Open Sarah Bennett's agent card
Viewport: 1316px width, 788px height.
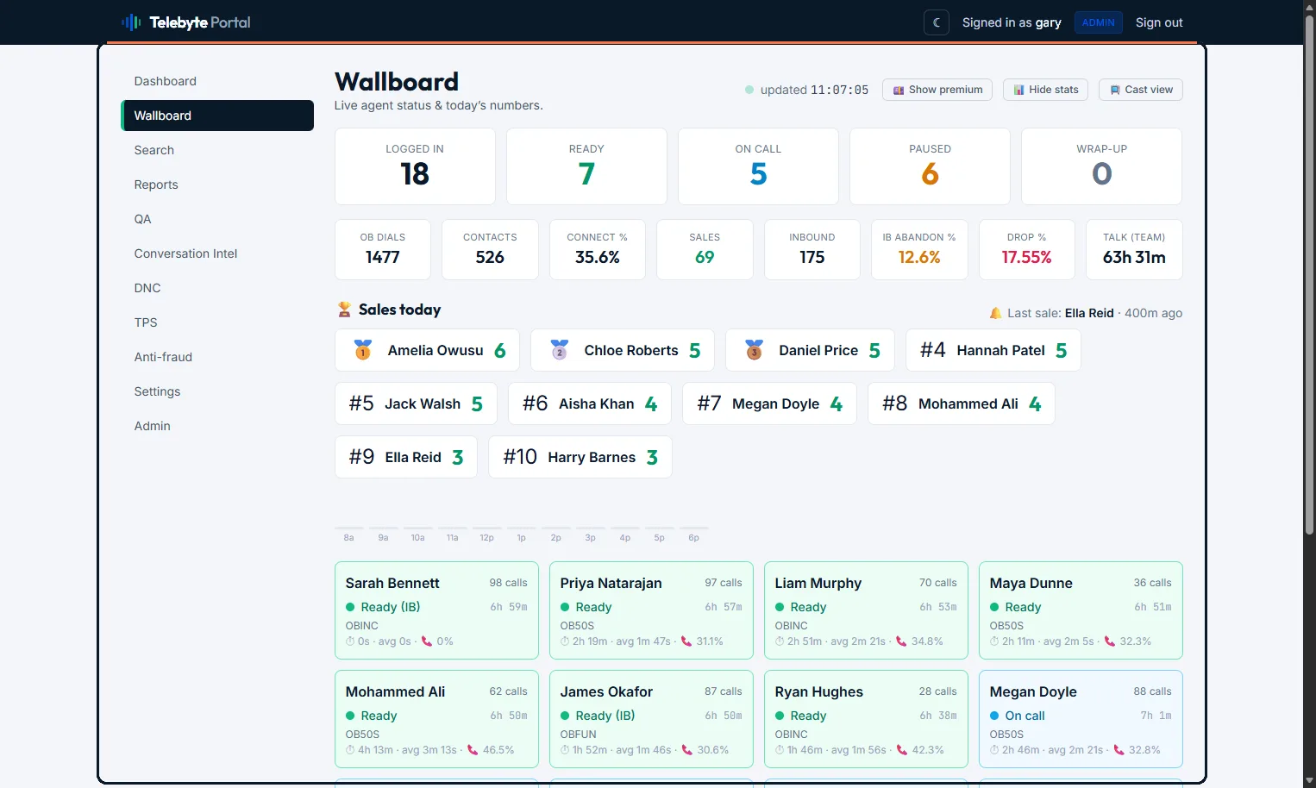[436, 610]
